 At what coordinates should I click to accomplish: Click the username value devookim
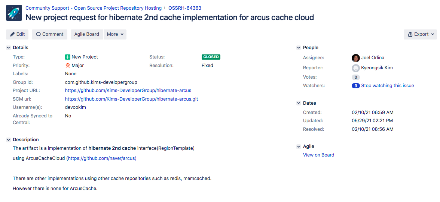pos(76,107)
